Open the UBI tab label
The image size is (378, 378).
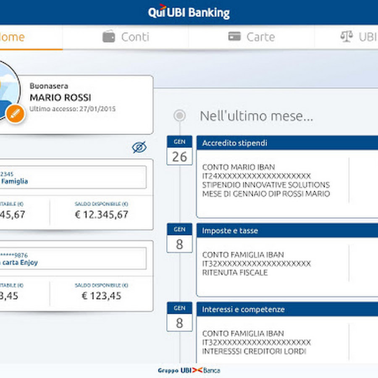(x=367, y=37)
